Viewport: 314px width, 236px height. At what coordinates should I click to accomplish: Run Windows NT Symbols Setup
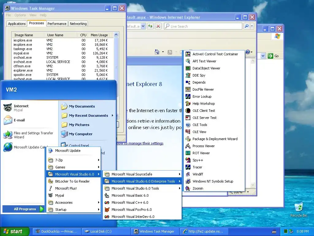pyautogui.click(x=214, y=181)
